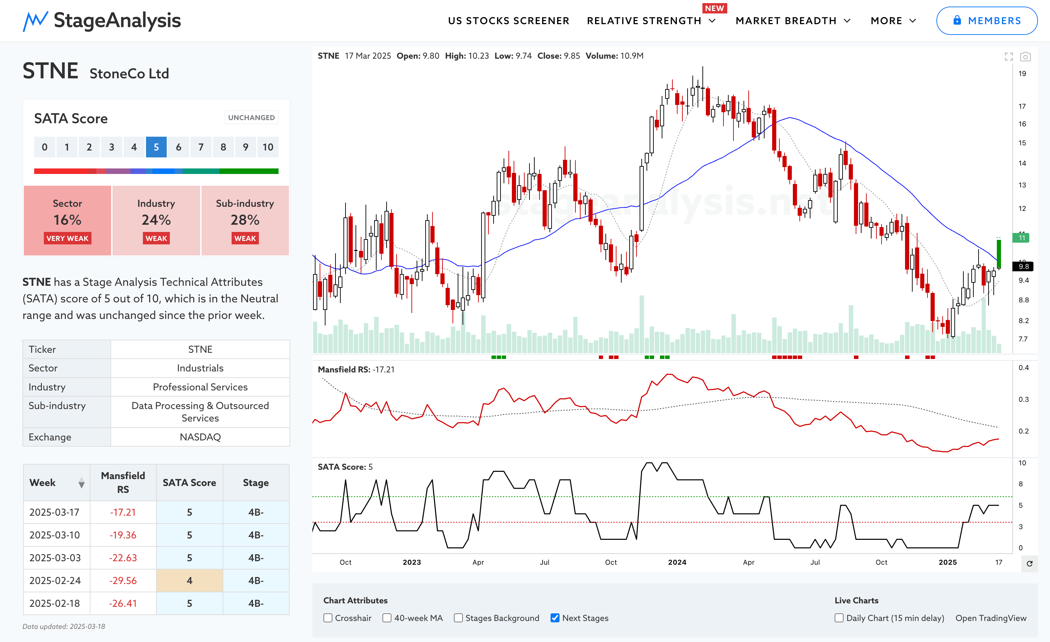Click the Members button
The image size is (1050, 642).
[986, 20]
